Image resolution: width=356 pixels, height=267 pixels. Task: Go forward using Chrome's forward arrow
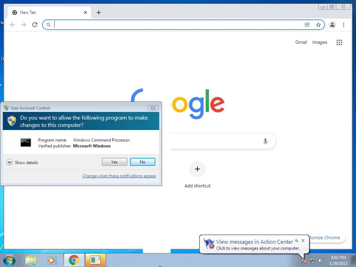click(x=24, y=25)
